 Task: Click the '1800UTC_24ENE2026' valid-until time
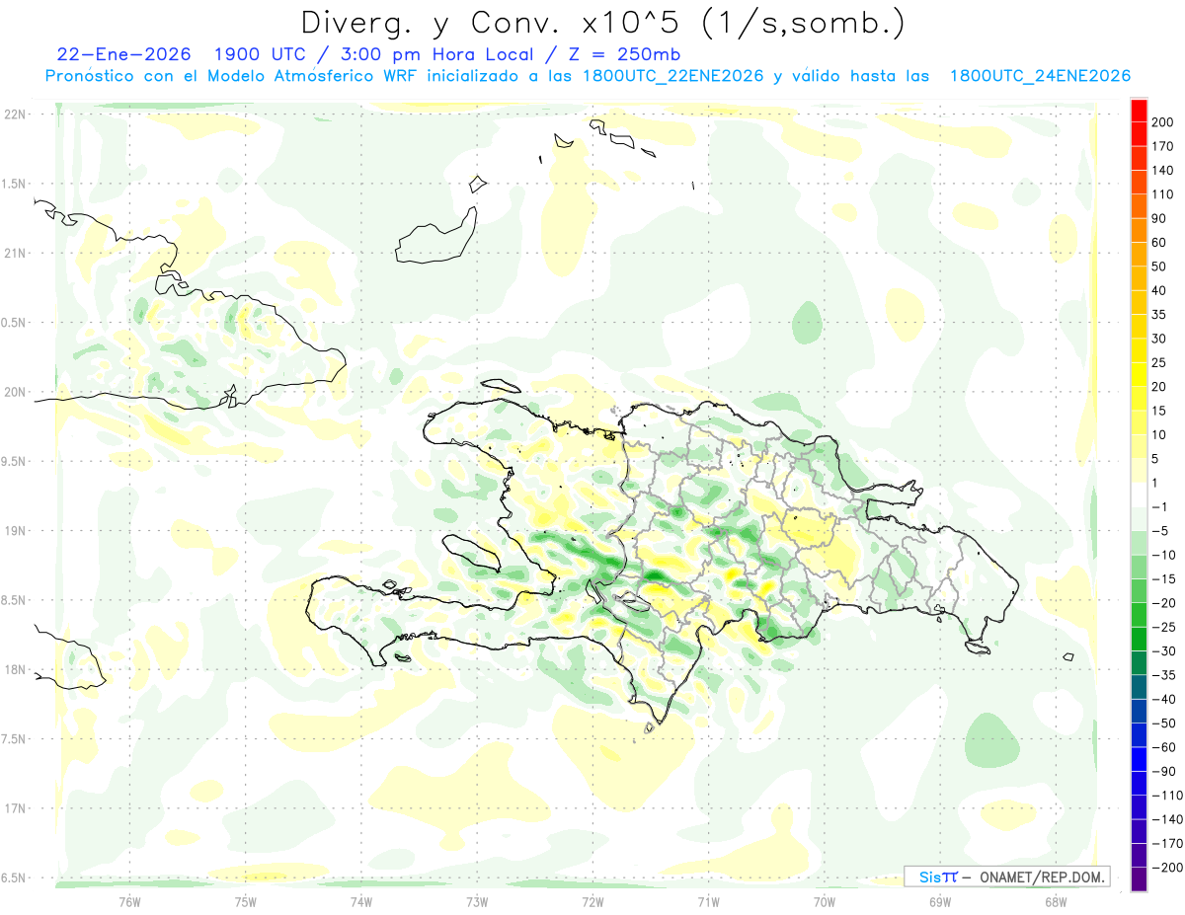[1040, 76]
